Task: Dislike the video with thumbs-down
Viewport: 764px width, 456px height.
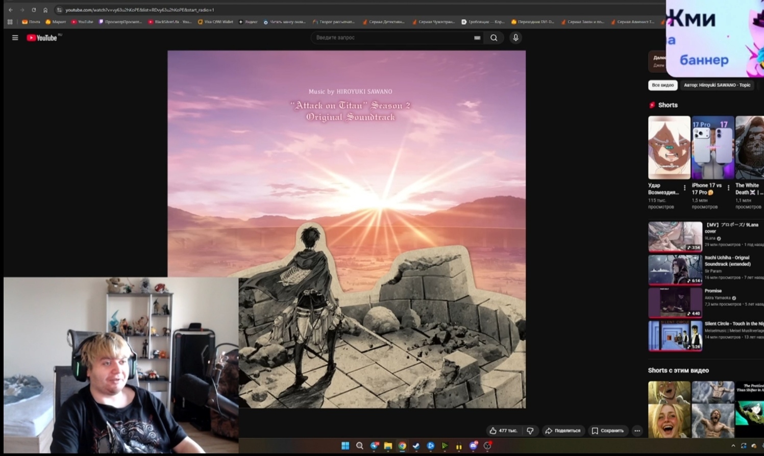Action: point(530,430)
